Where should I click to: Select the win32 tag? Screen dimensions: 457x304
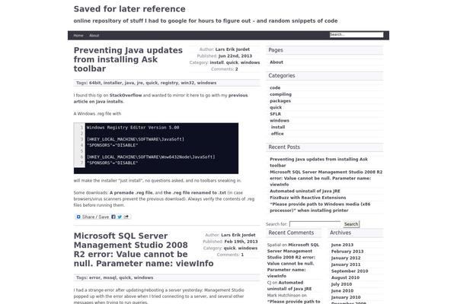[x=187, y=83]
